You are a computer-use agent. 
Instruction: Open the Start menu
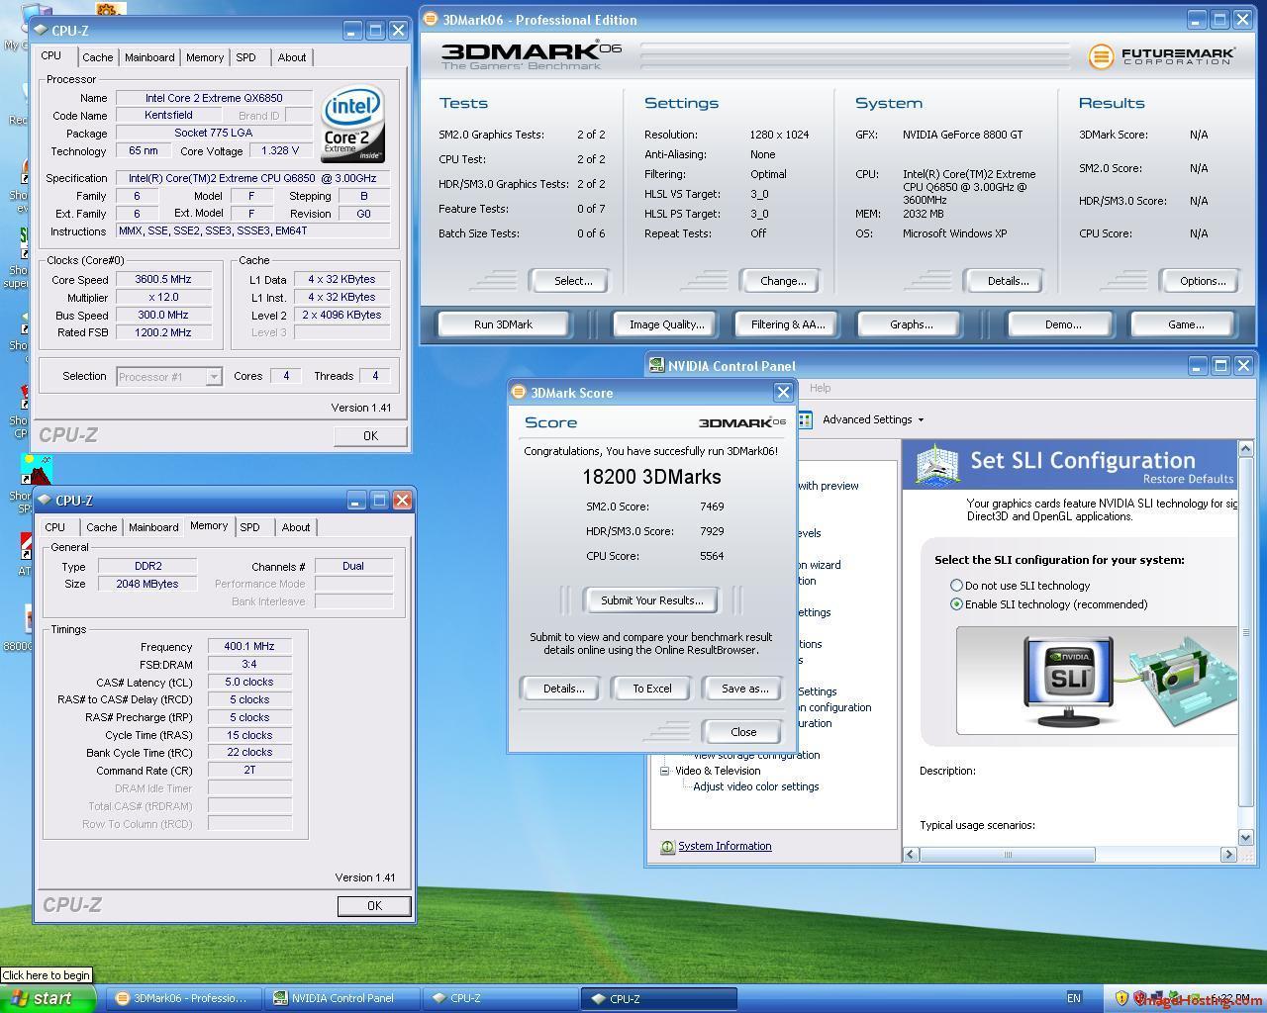[47, 998]
